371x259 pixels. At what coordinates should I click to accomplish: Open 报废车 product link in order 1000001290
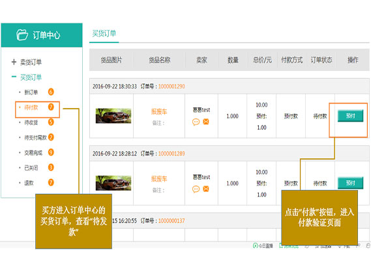tap(159, 111)
